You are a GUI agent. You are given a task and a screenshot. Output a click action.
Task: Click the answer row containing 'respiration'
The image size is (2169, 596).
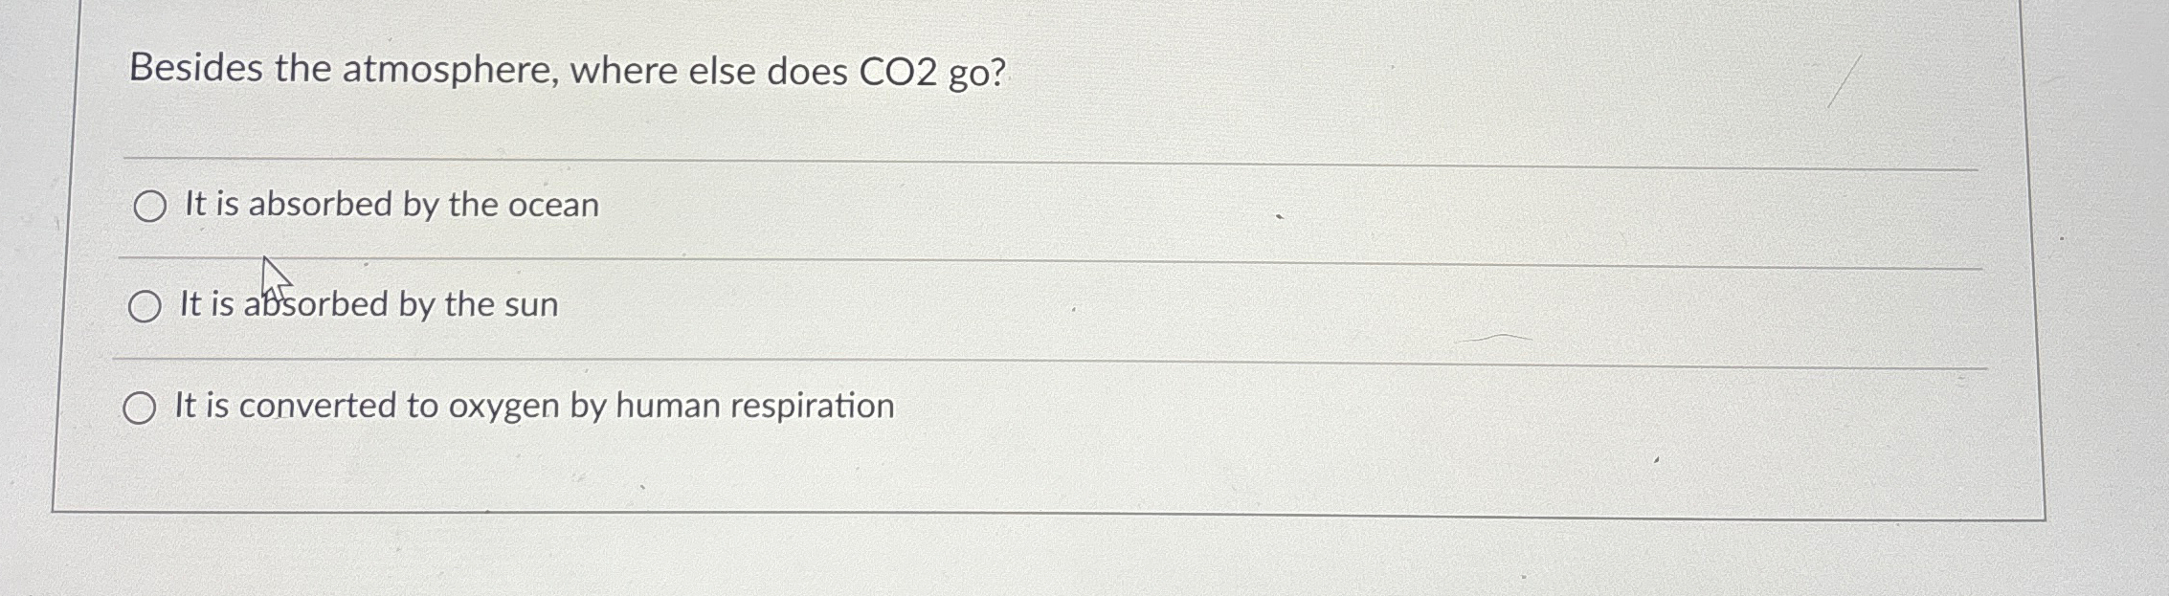tap(533, 406)
